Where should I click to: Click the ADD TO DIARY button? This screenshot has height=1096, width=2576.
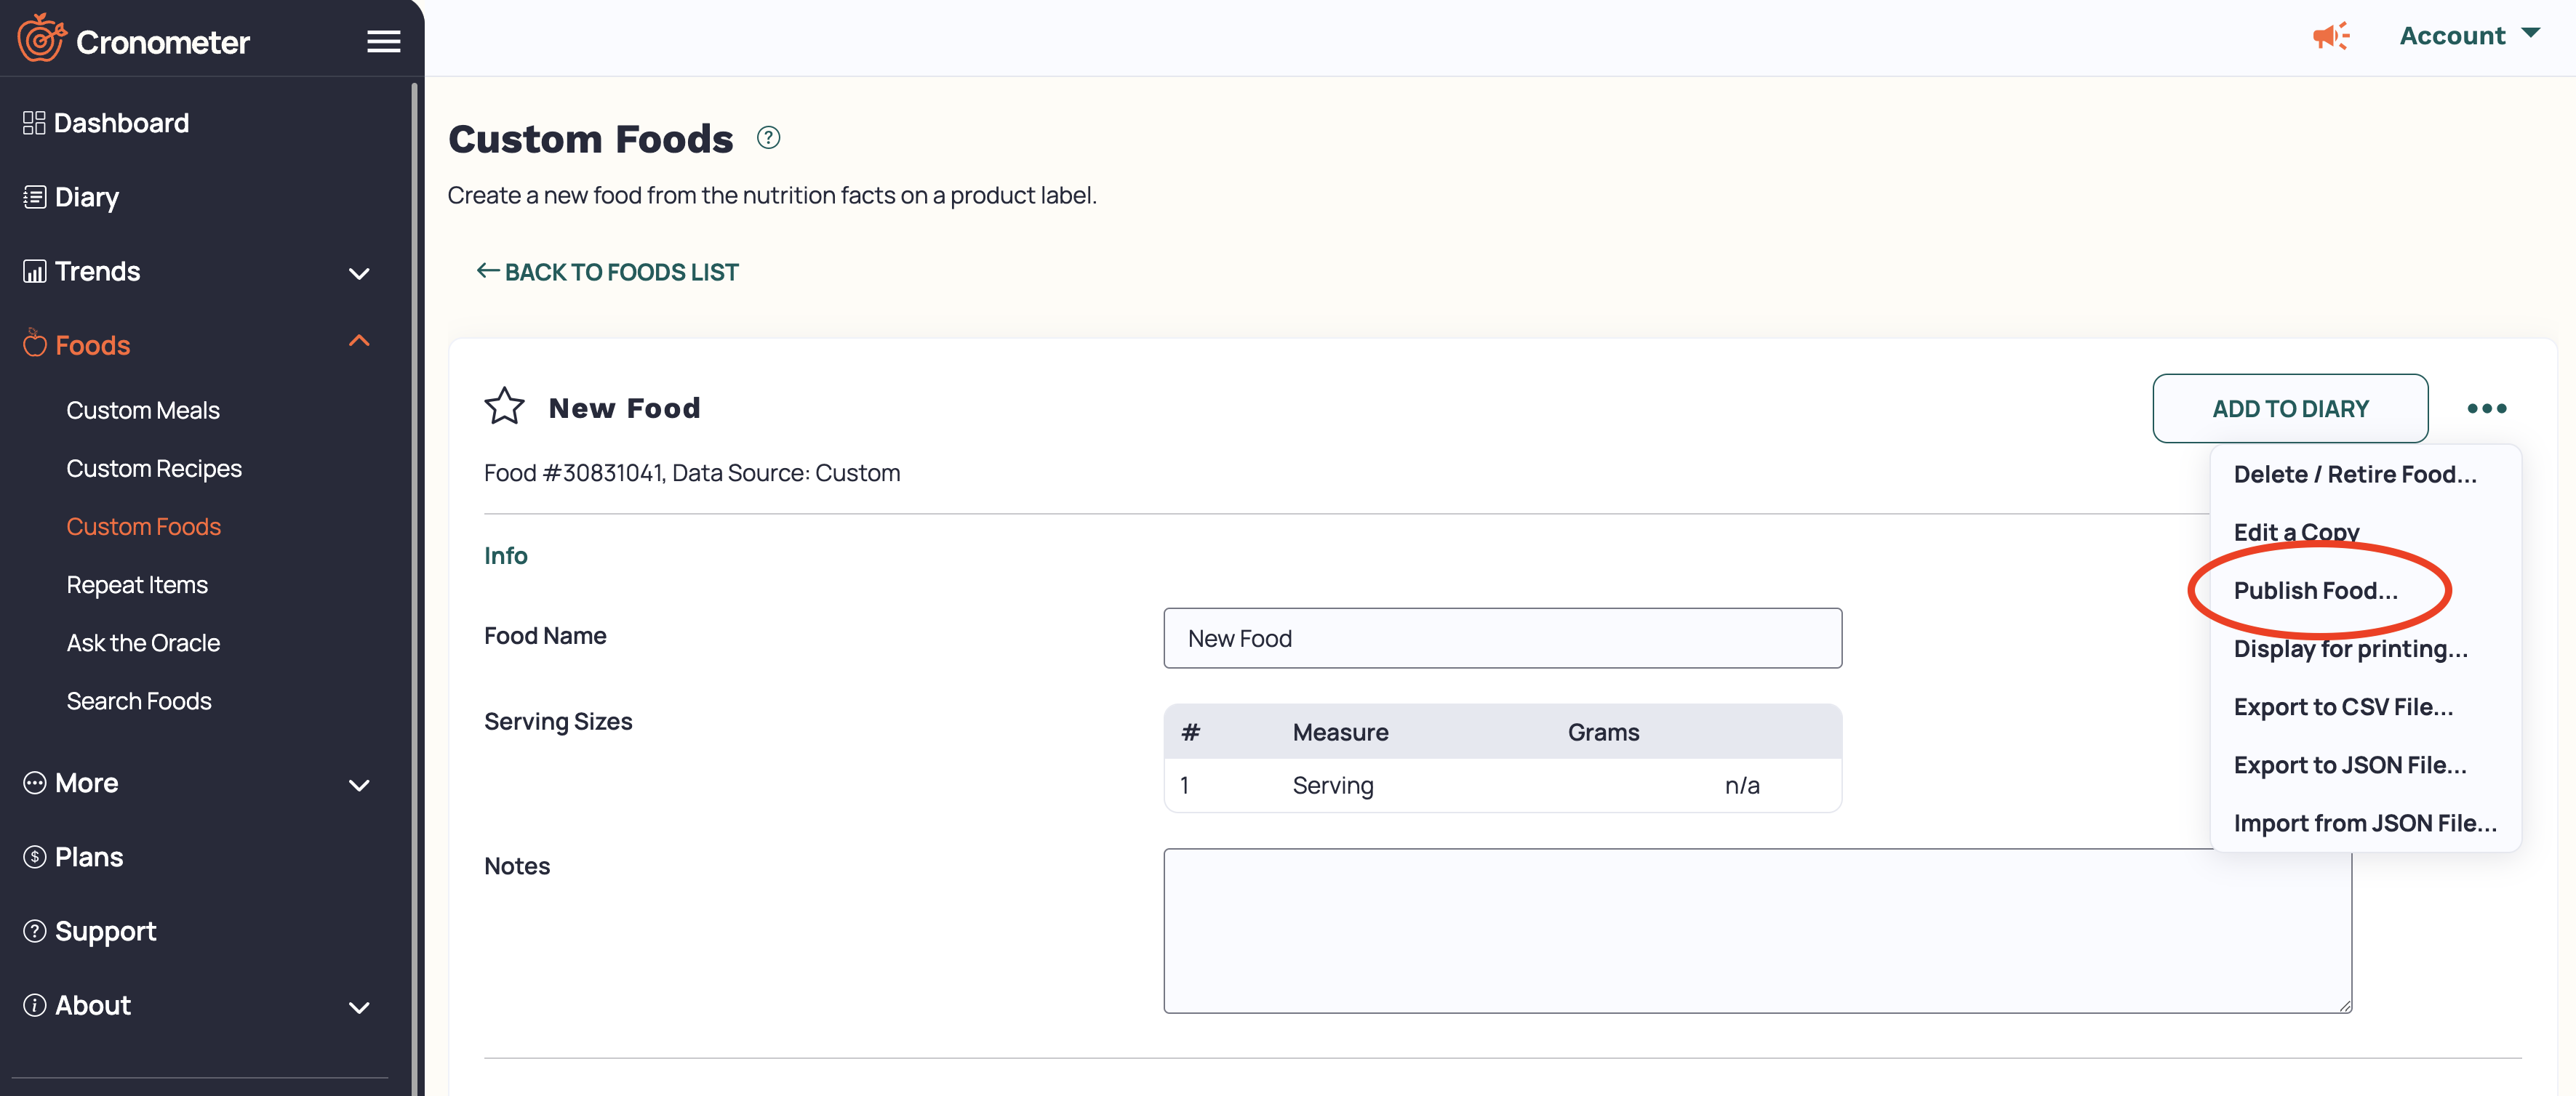pyautogui.click(x=2289, y=408)
